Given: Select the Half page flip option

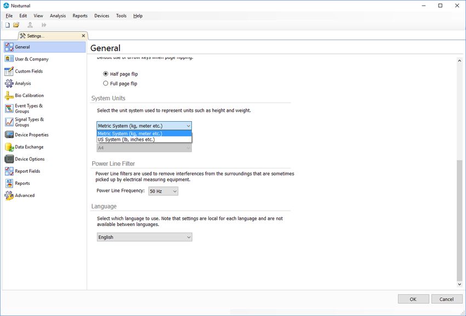Looking at the screenshot, I should [105, 74].
